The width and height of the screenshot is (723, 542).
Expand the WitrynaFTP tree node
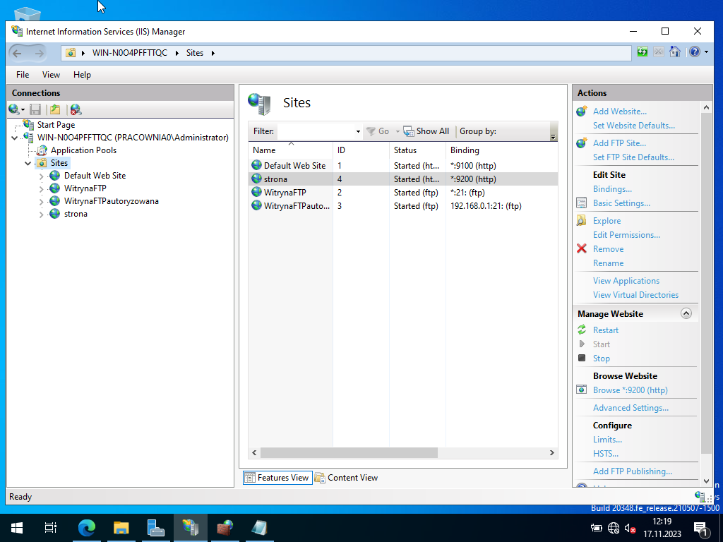click(42, 189)
